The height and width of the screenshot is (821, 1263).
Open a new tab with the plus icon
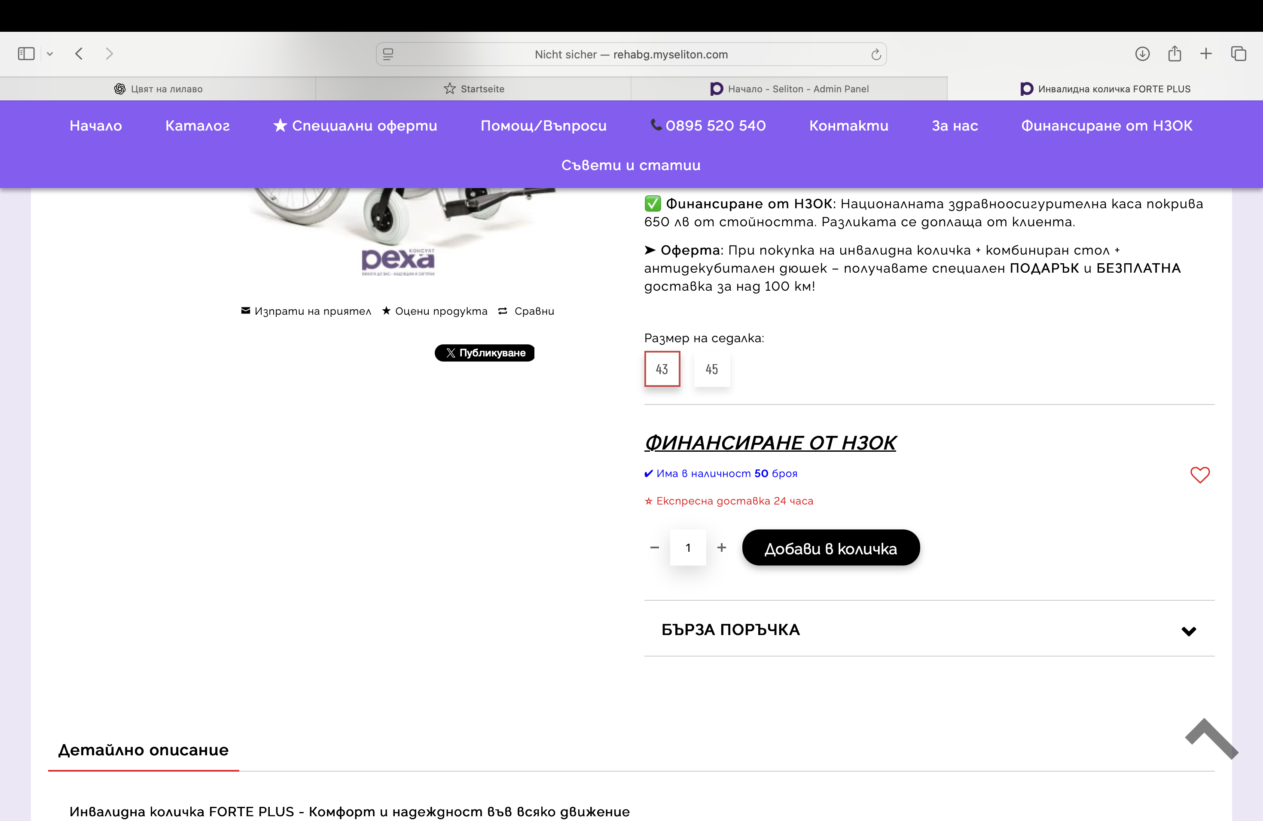pyautogui.click(x=1206, y=54)
